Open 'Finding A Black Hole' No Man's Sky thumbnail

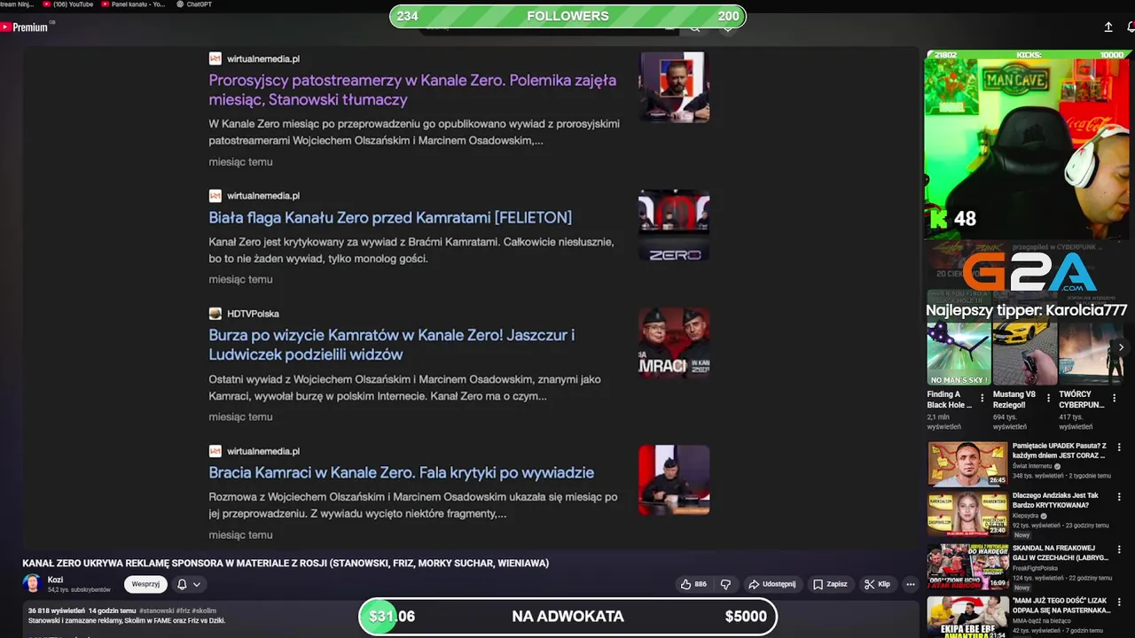(x=959, y=354)
